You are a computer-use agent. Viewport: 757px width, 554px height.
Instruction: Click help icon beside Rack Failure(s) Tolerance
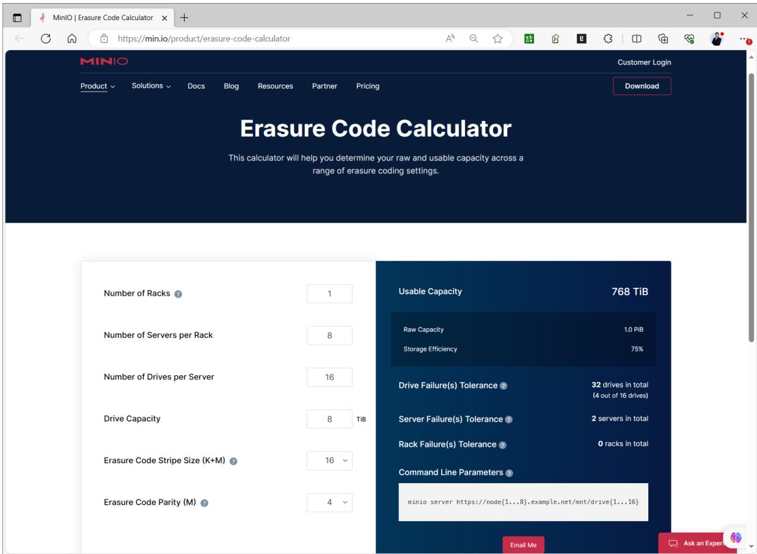pyautogui.click(x=502, y=445)
